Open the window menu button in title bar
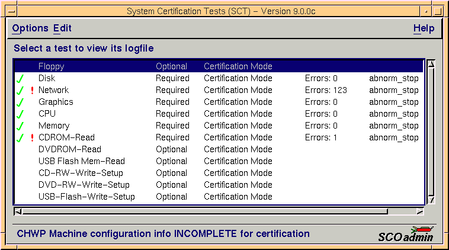This screenshot has width=449, height=250. coord(12,12)
